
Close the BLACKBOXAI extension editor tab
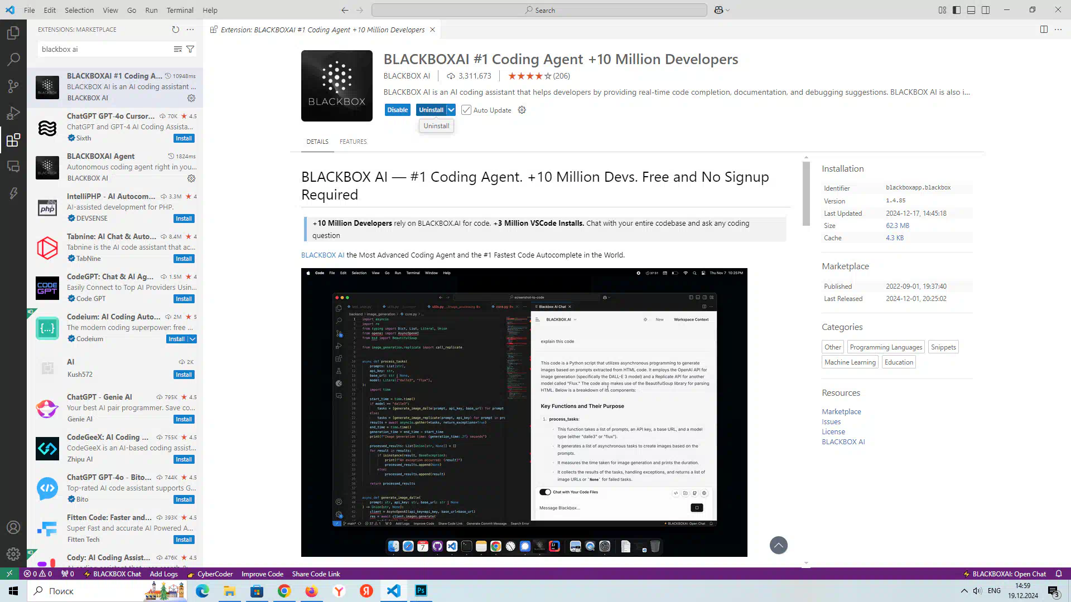click(432, 30)
